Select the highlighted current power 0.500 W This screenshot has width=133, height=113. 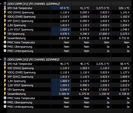pyautogui.click(x=64, y=94)
